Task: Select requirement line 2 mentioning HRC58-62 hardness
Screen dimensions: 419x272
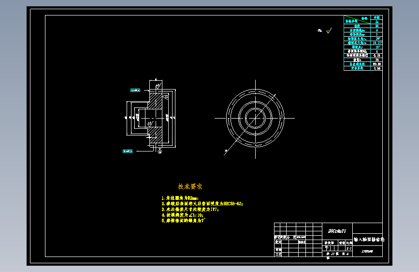Action: [202, 204]
